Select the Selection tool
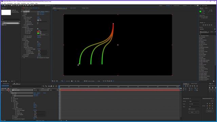The width and height of the screenshot is (217, 122). click(x=2, y=5)
